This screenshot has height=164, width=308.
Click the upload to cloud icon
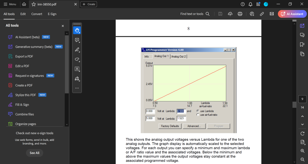[x=230, y=14]
